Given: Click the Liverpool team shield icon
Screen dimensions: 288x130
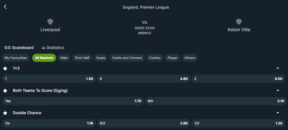Looking at the screenshot, I should pos(50,22).
